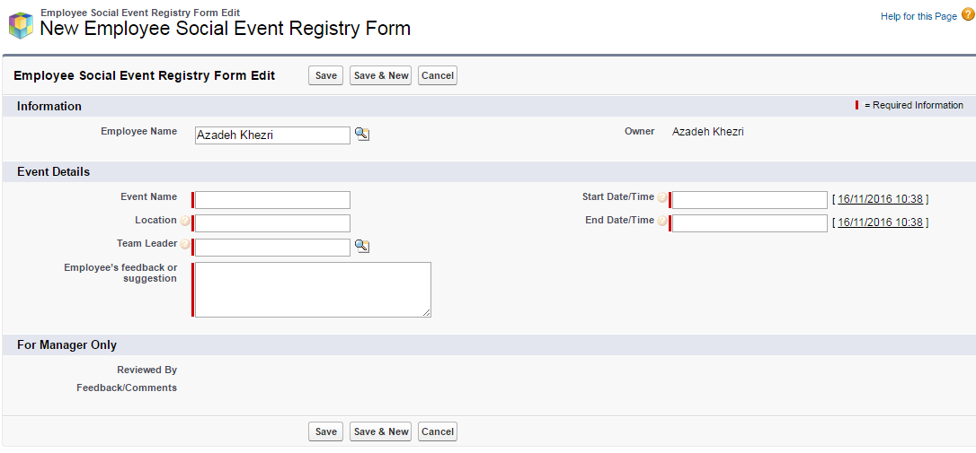Image resolution: width=976 pixels, height=453 pixels.
Task: Open the Team Leader lookup icon
Action: (361, 247)
